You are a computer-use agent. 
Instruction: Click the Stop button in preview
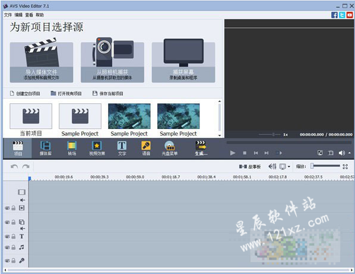245,153
